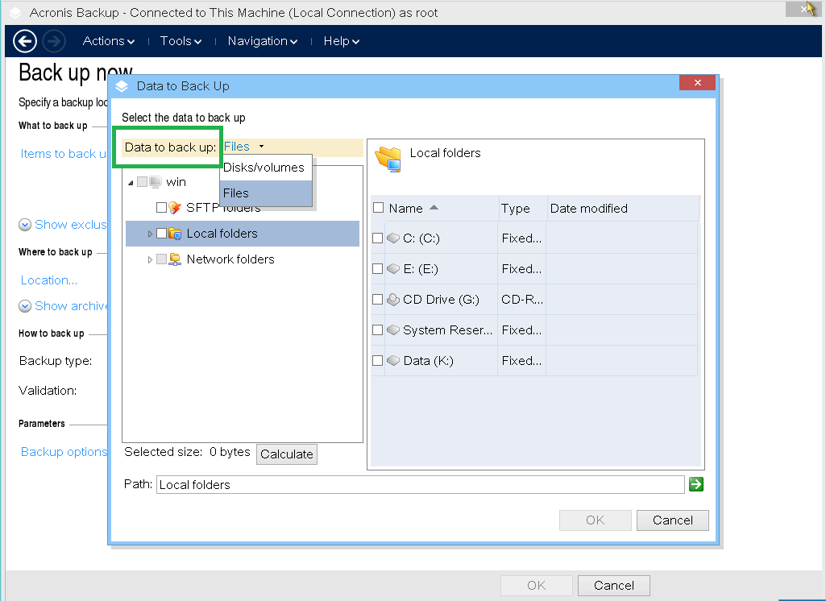Click the Acronis logo in title bar
The height and width of the screenshot is (601, 826).
15,13
